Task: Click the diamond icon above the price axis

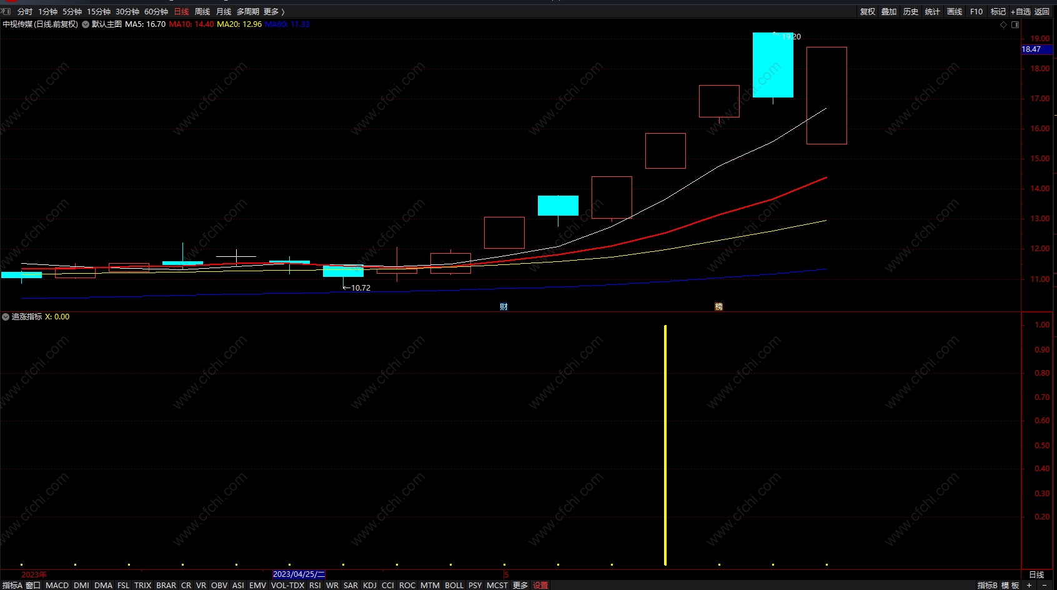Action: pyautogui.click(x=1004, y=24)
